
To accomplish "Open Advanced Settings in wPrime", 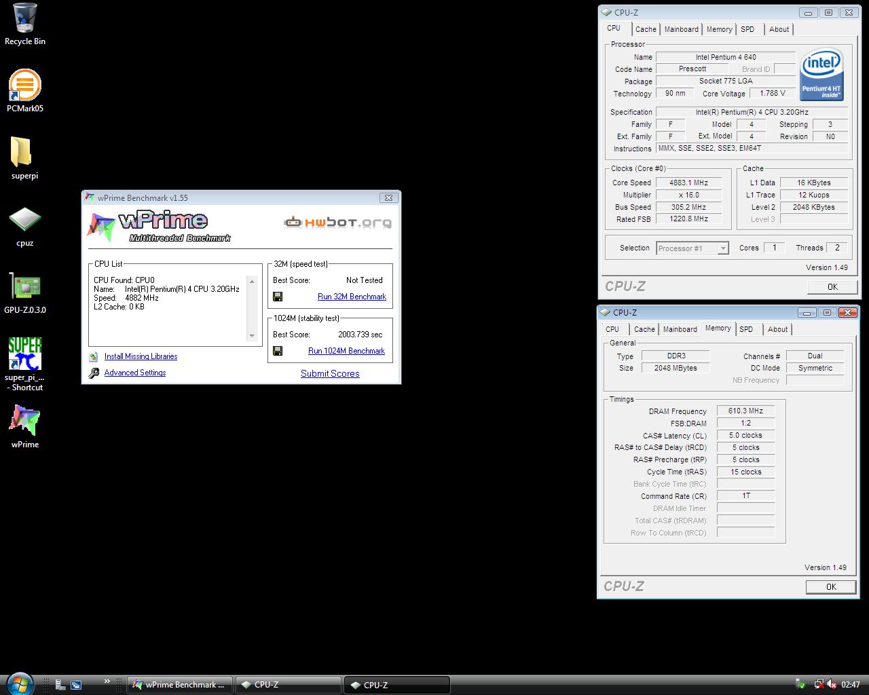I will point(135,373).
